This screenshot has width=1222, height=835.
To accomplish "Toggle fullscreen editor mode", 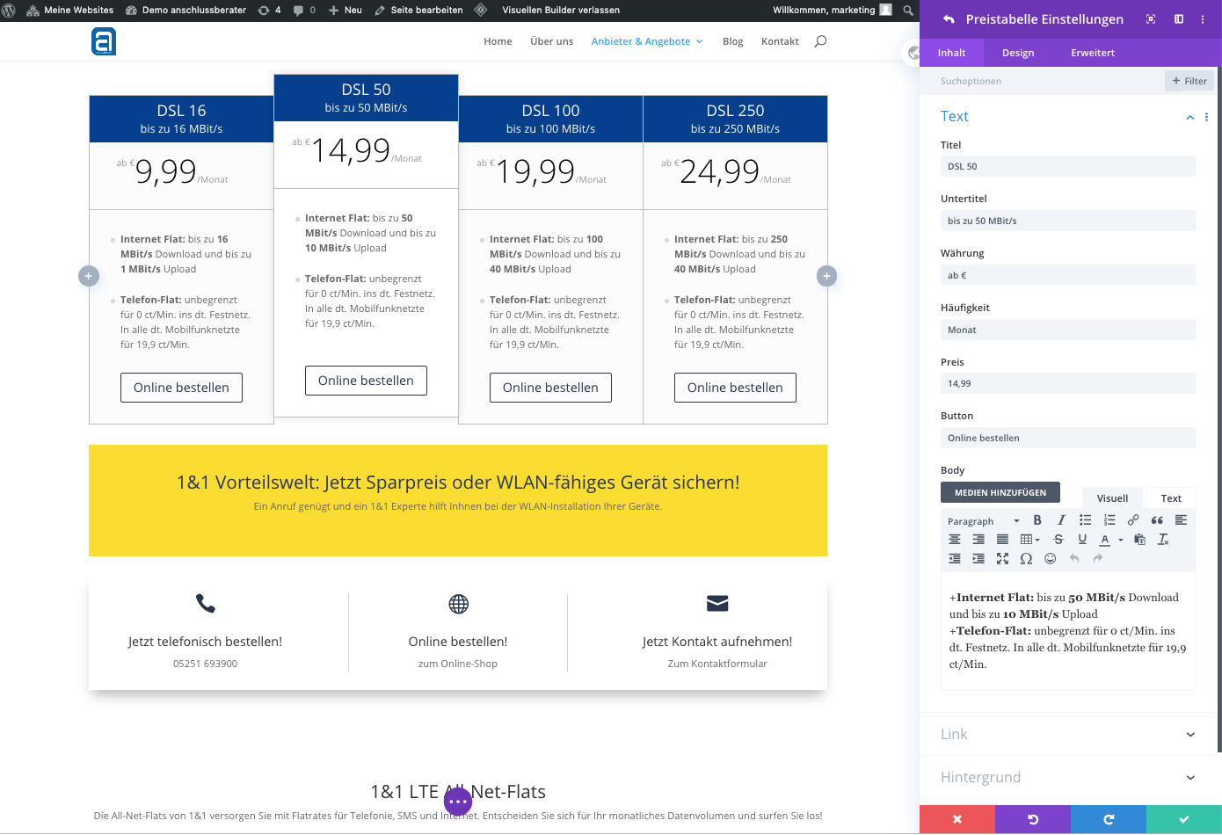I will tap(1002, 559).
